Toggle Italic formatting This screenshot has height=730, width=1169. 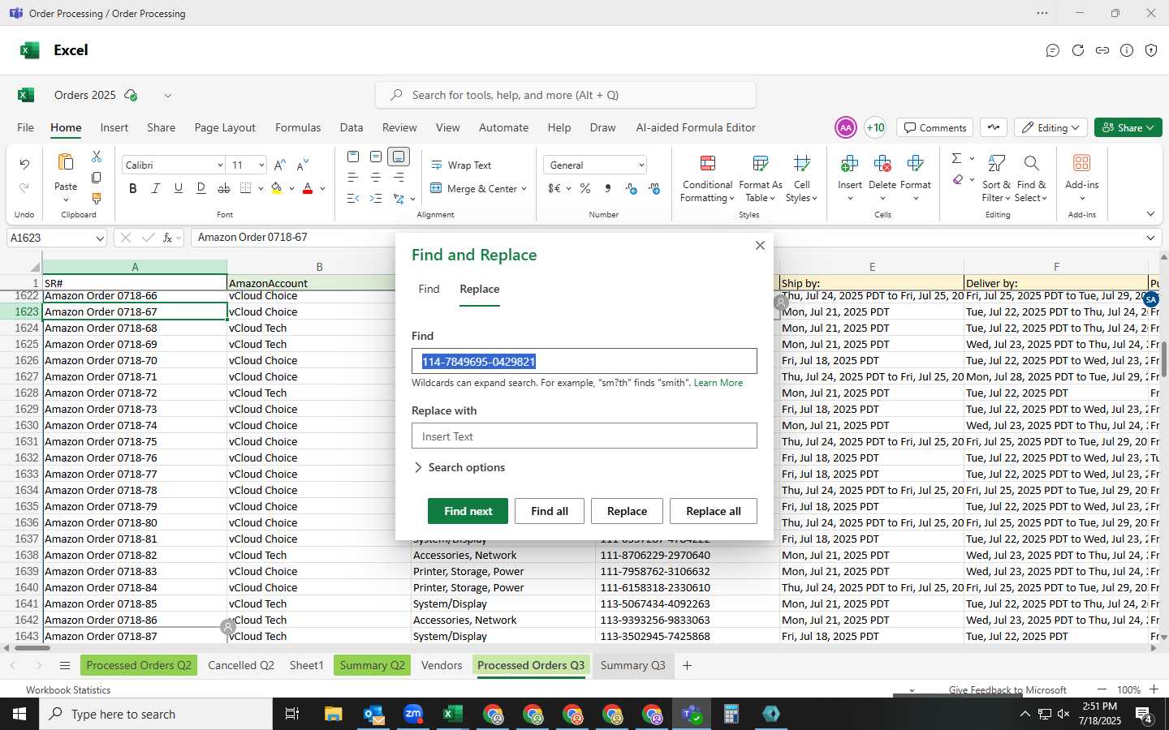click(156, 188)
